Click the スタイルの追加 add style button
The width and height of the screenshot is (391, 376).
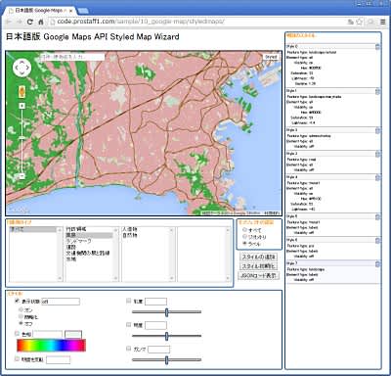pyautogui.click(x=259, y=257)
